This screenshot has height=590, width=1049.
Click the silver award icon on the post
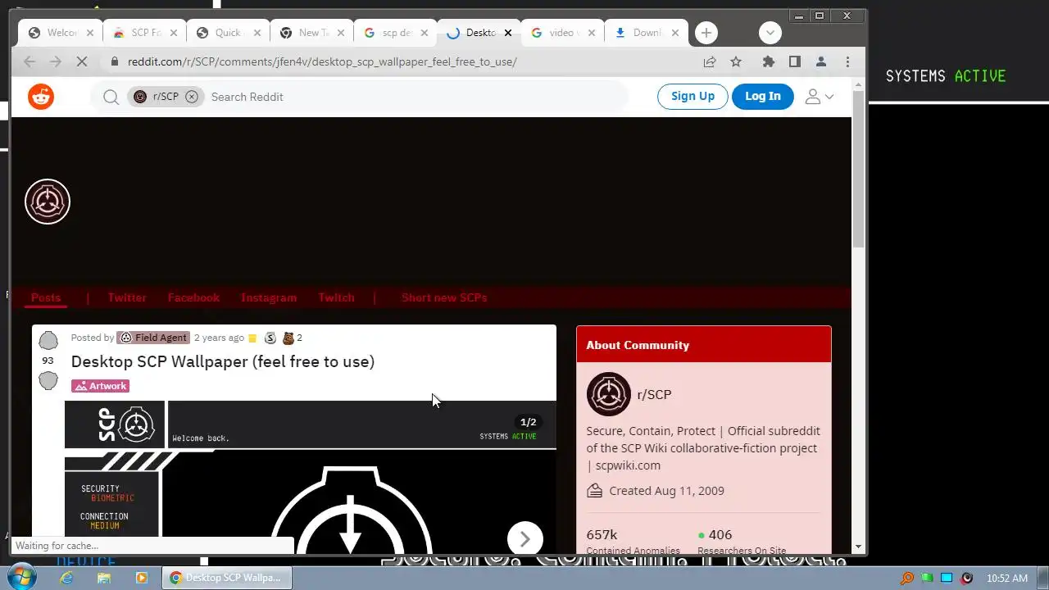pyautogui.click(x=270, y=338)
